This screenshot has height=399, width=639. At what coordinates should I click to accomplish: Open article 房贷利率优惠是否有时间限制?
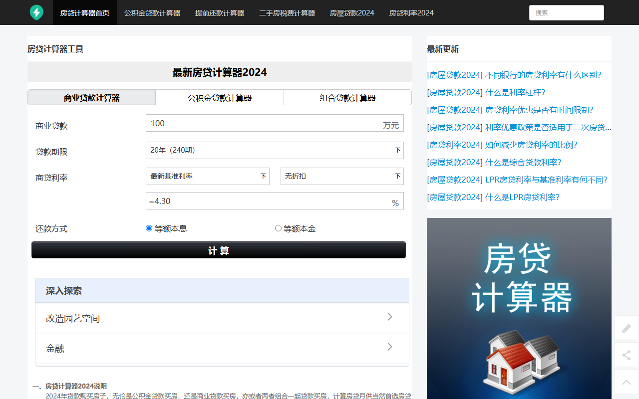539,110
